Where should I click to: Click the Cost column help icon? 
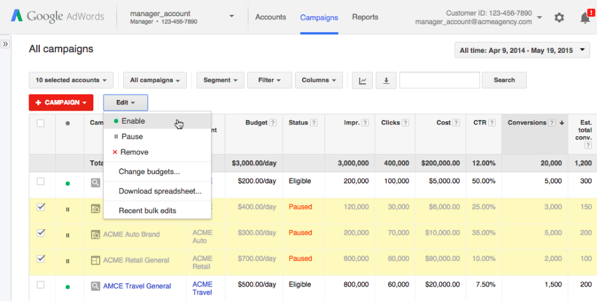point(456,122)
